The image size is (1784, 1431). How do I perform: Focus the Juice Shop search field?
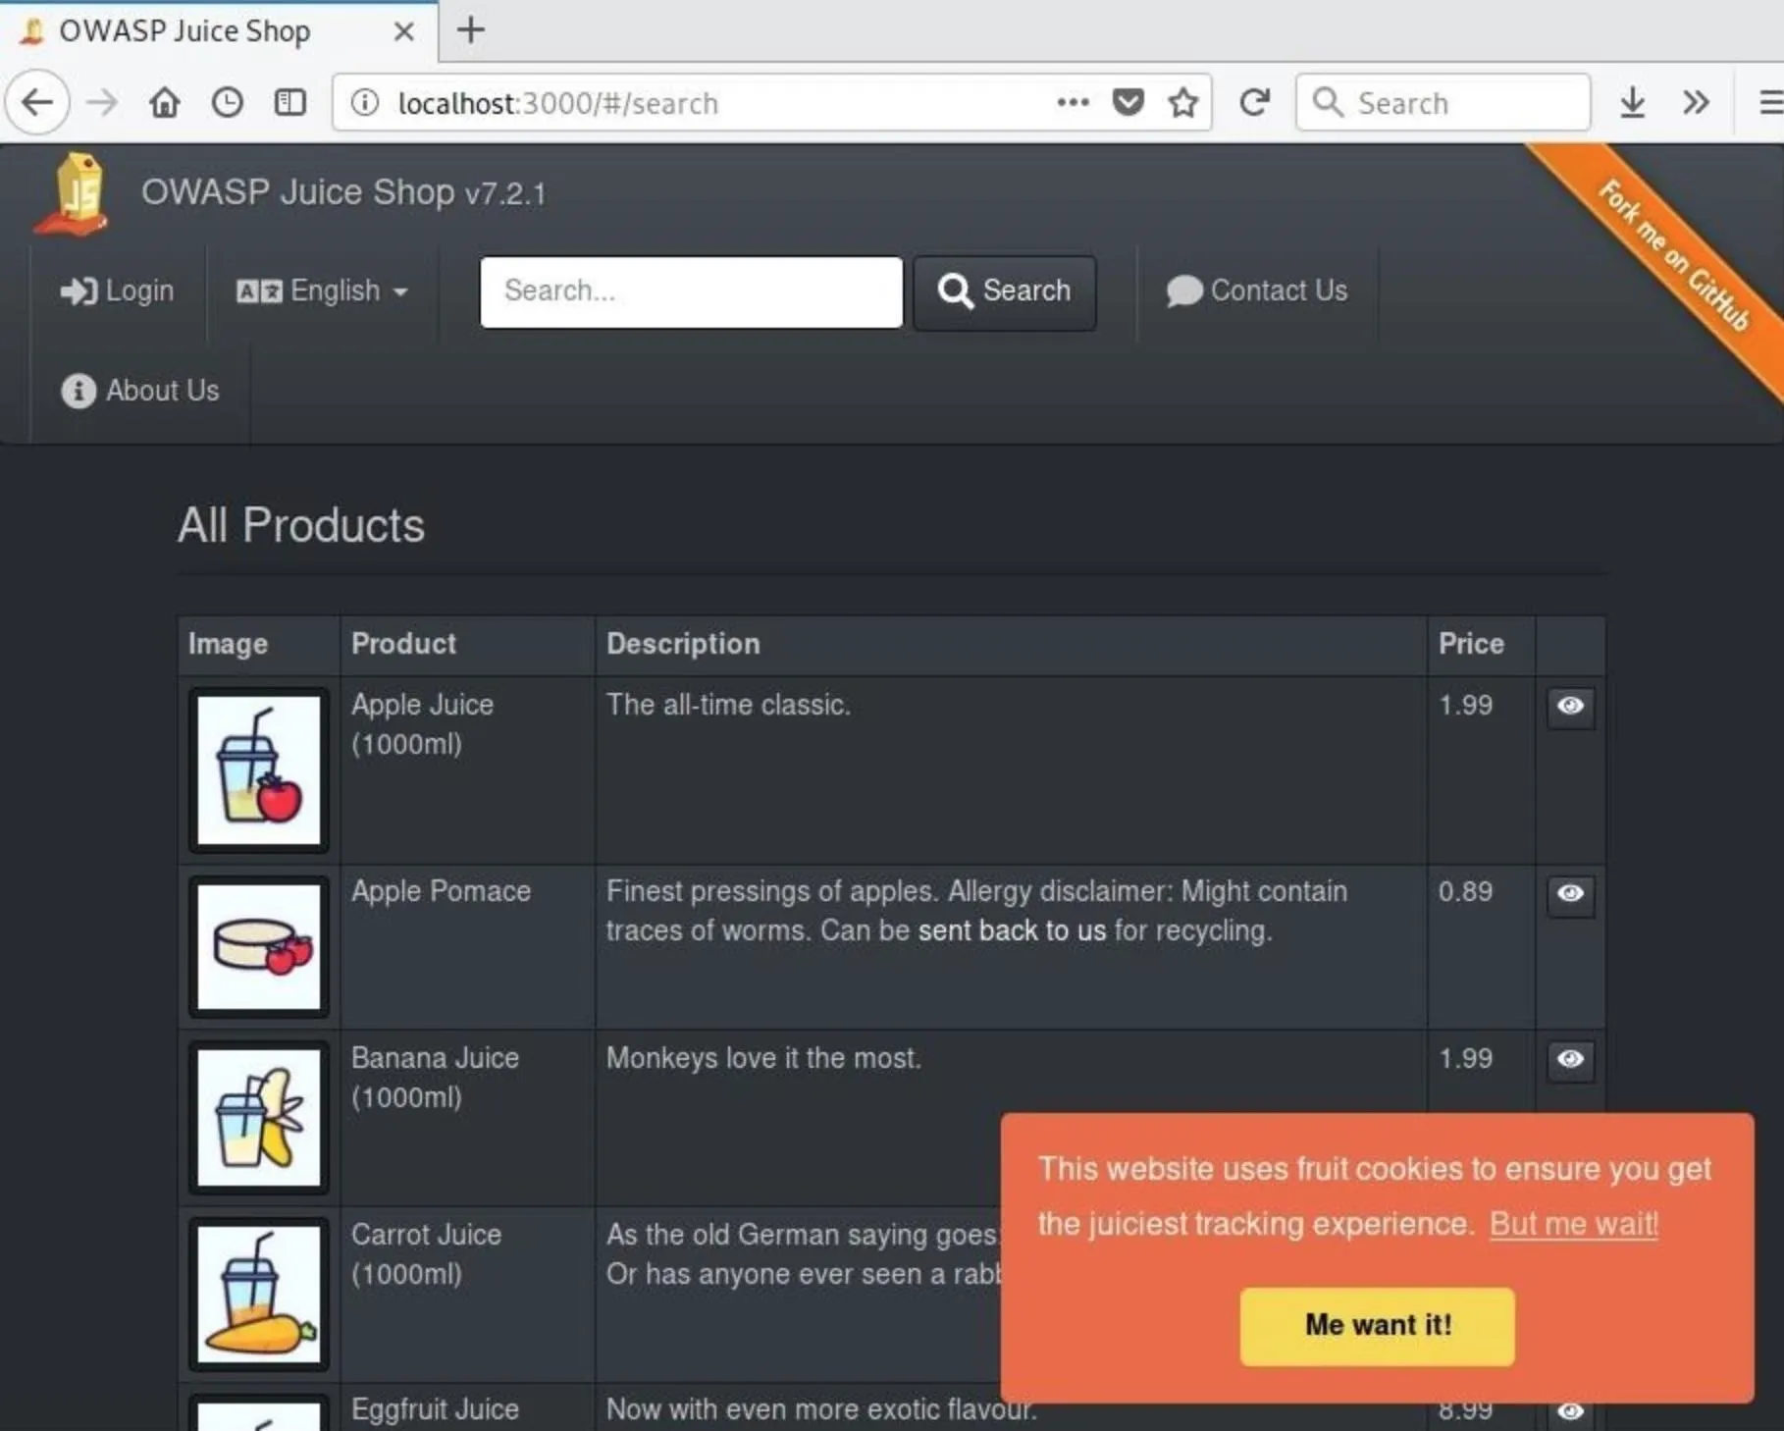pos(691,291)
